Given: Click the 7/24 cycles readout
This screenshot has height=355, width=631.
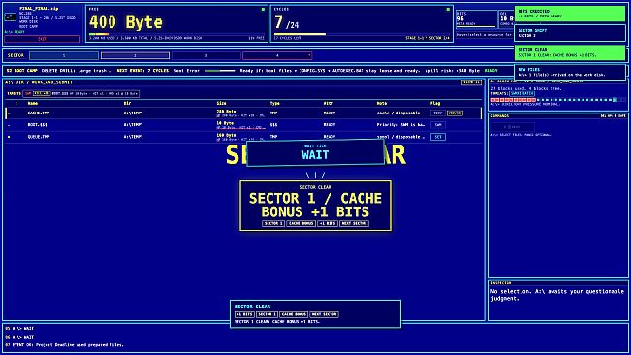Looking at the screenshot, I should (286, 22).
